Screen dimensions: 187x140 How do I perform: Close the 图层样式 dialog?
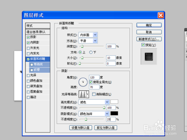point(161,15)
